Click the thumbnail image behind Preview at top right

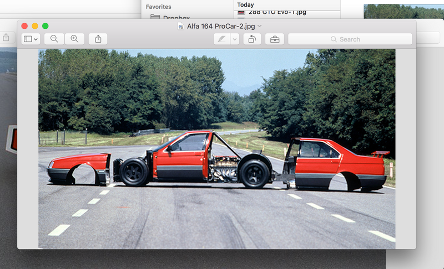point(404,12)
